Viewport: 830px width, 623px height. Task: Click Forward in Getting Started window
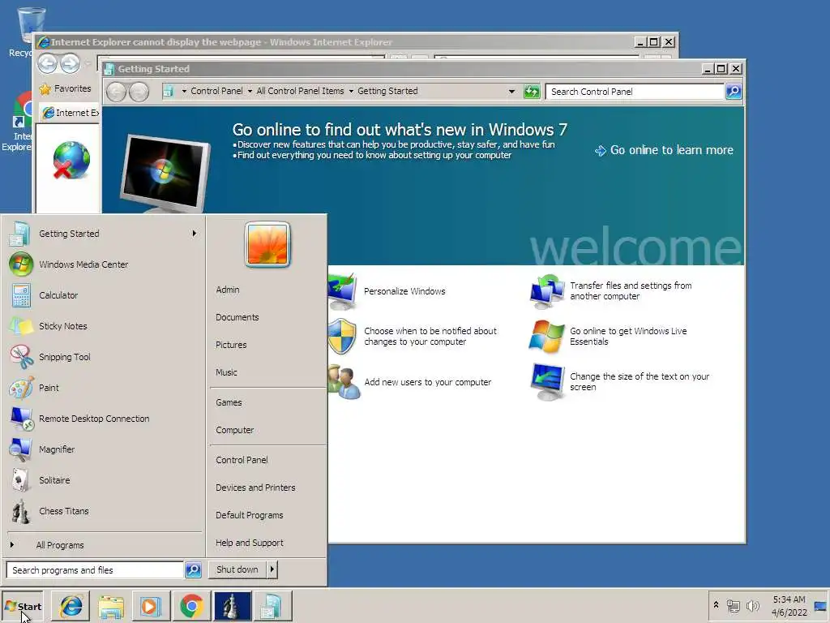pos(139,92)
